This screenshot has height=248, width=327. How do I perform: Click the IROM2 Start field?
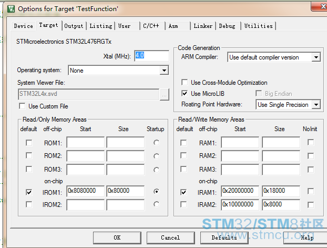coord(86,205)
